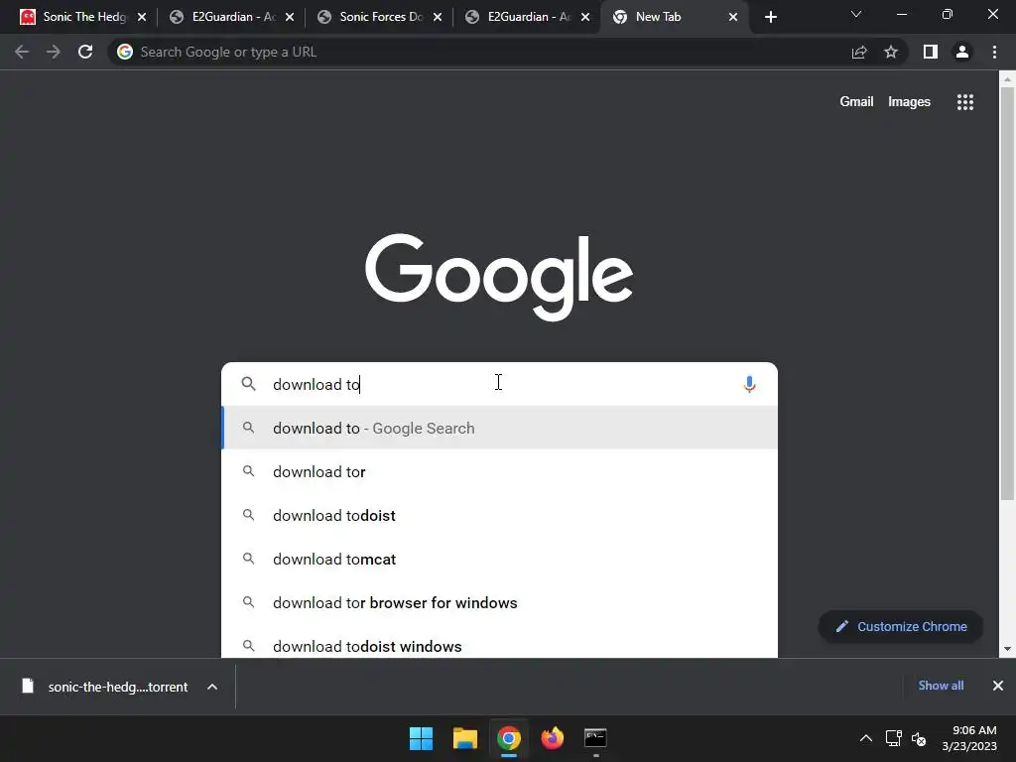Viewport: 1016px width, 762px height.
Task: Show hidden system tray icons
Action: pos(865,738)
